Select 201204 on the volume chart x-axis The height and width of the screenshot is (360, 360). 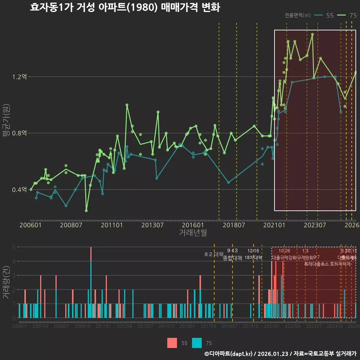tap(124, 326)
